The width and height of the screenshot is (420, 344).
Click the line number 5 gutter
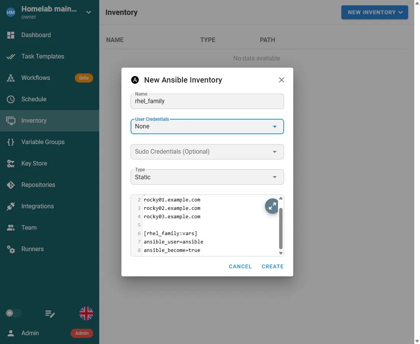coord(139,225)
